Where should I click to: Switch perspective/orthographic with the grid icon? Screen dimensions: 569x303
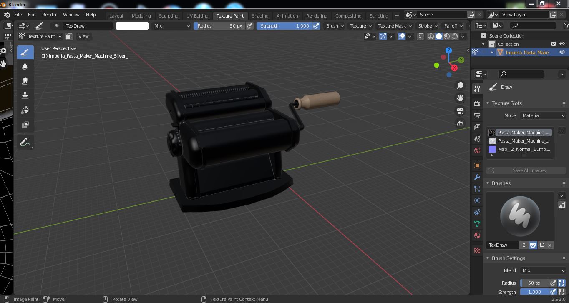[x=460, y=123]
